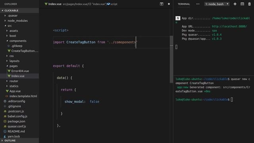The image size is (254, 143).
Task: Select the TERMINAL panel tab
Action: coord(184,4)
